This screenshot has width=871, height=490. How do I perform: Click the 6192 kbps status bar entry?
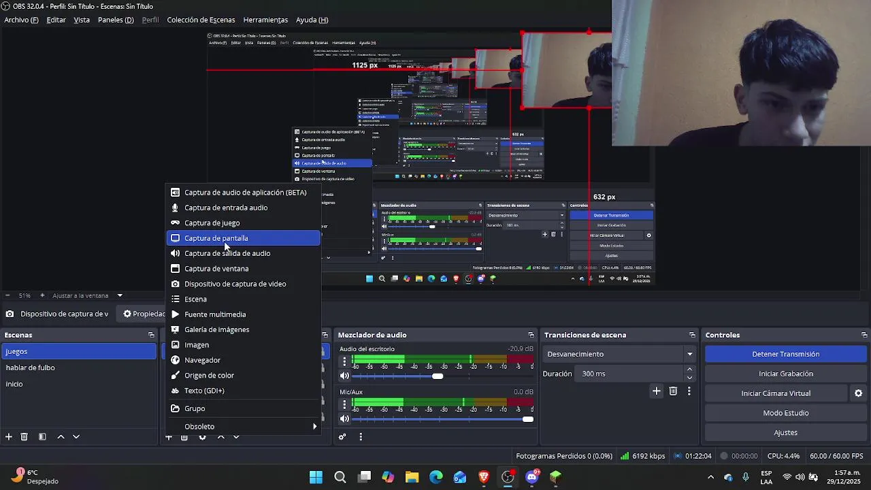pyautogui.click(x=642, y=456)
